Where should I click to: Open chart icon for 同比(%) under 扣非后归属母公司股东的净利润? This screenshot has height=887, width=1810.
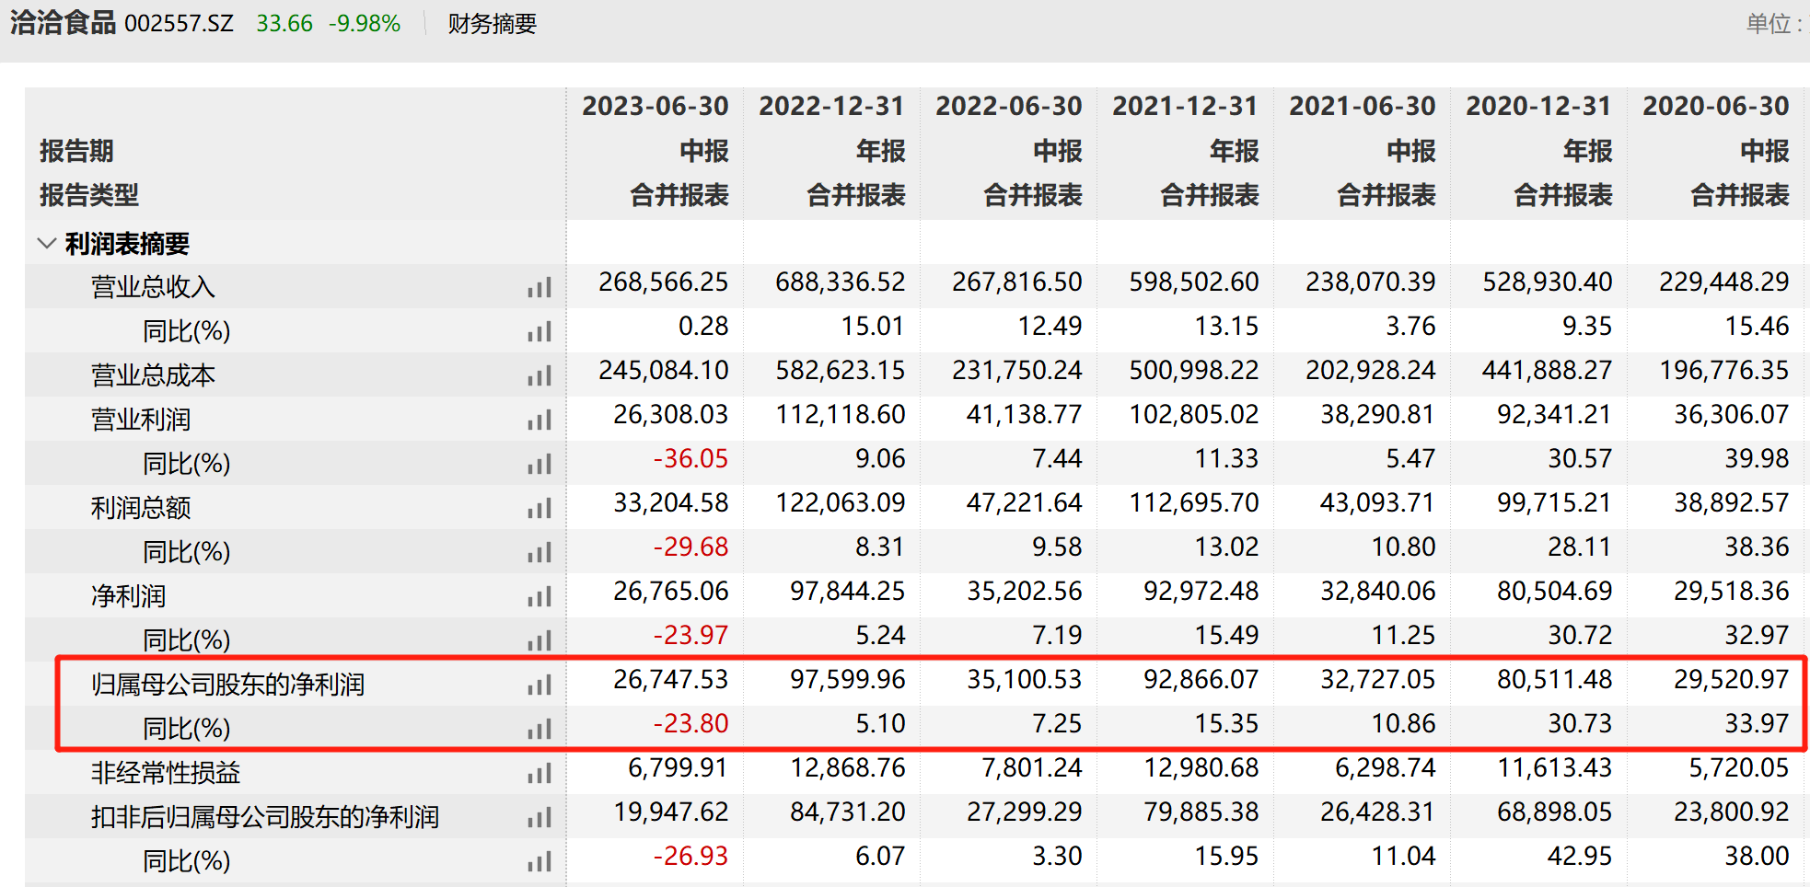(540, 862)
